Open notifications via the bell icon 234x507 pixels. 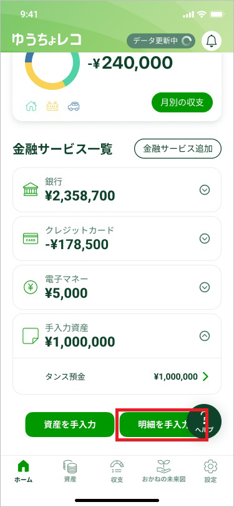212,41
